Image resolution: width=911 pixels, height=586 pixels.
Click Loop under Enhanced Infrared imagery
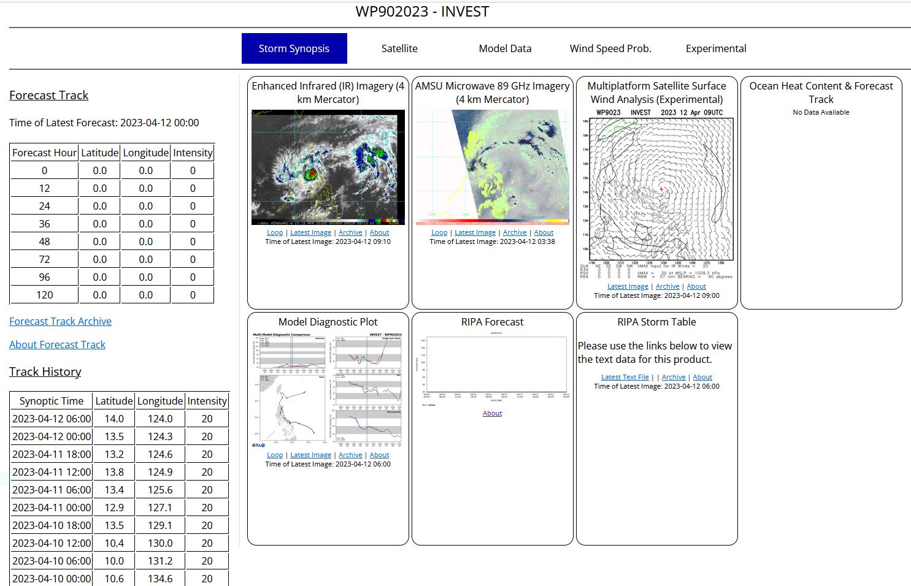click(275, 232)
